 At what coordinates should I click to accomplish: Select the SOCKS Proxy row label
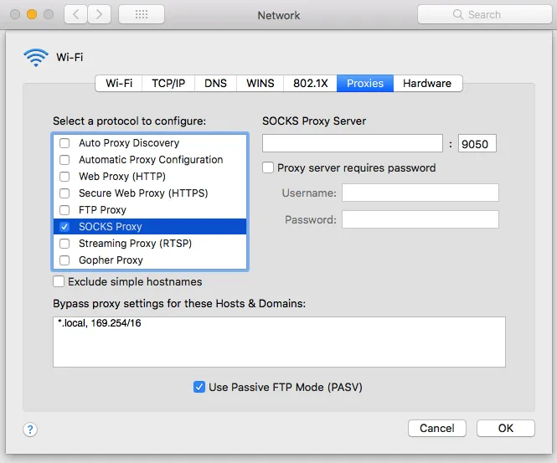point(110,227)
